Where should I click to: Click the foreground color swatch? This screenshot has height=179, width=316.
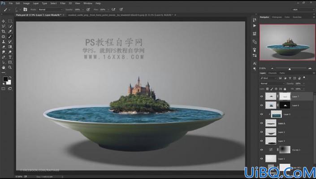(5, 79)
